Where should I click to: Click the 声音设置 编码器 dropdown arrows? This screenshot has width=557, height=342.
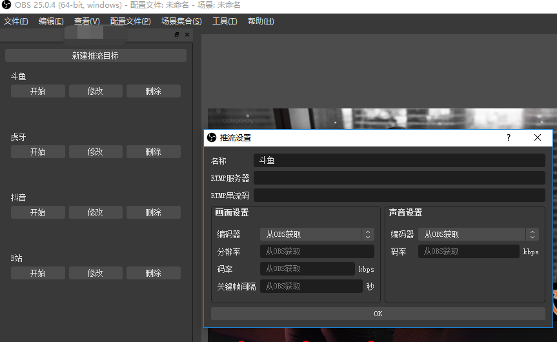[x=532, y=234]
